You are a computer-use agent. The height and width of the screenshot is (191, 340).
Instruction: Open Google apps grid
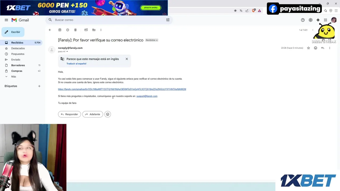(x=325, y=20)
